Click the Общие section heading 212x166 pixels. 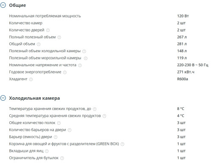17,5
